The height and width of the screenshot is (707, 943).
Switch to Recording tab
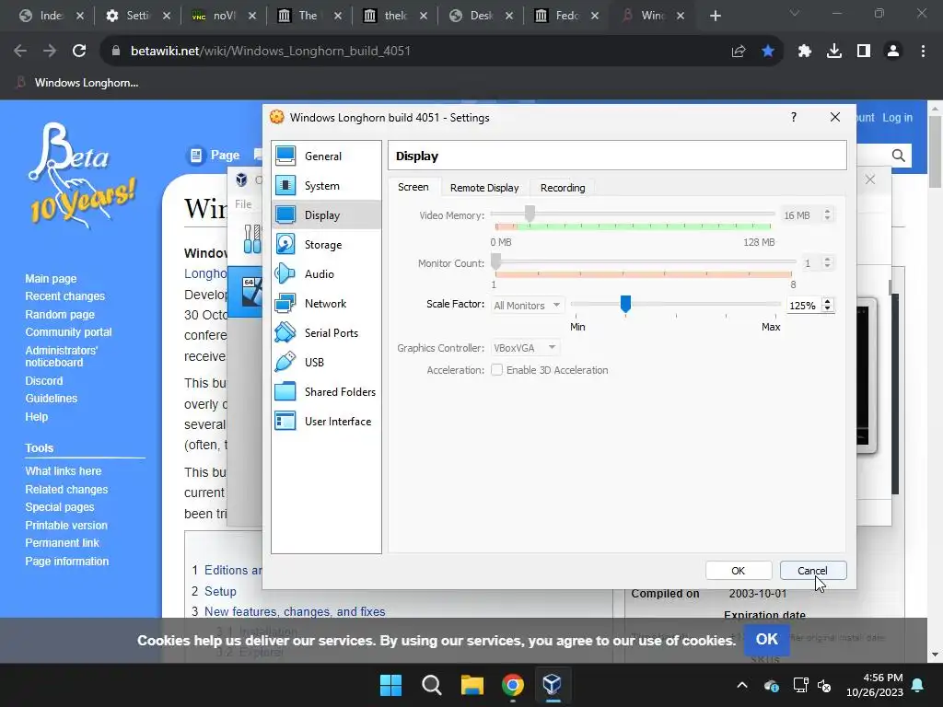click(x=563, y=188)
